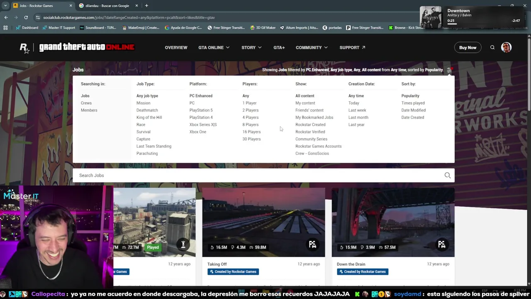
Task: Select Race job type filter
Action: click(141, 125)
